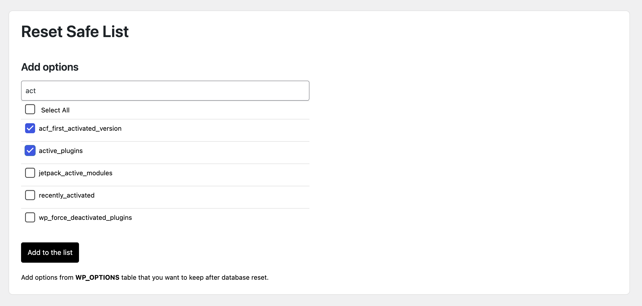
Task: Click the 'Add options' section heading
Action: (x=50, y=67)
